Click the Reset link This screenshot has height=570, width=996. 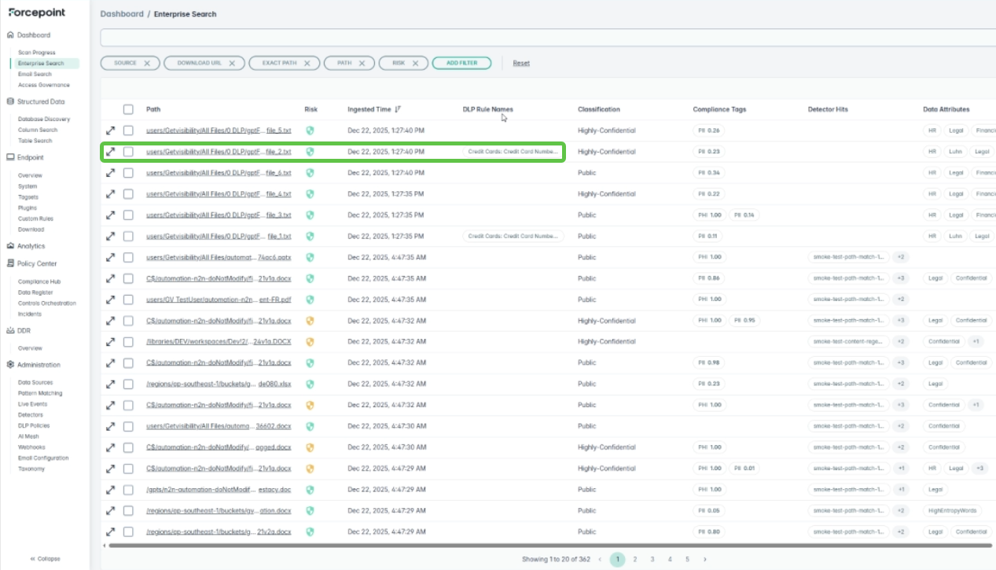pos(521,63)
